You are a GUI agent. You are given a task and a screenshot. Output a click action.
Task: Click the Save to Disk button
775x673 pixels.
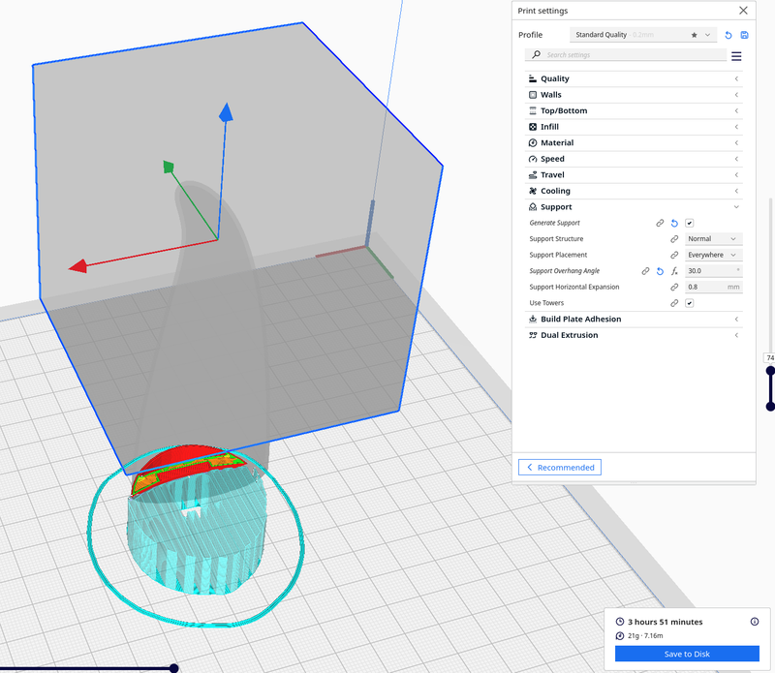[x=687, y=654]
